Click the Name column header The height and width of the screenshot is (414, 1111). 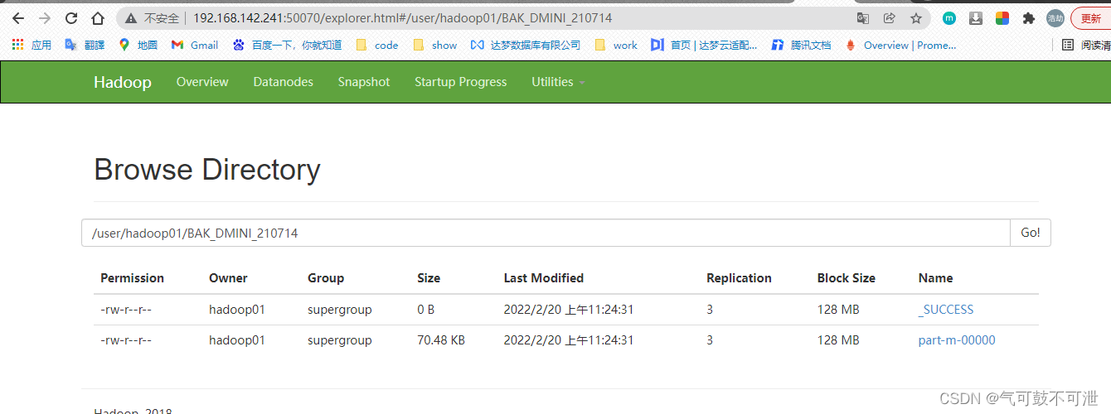coord(936,278)
